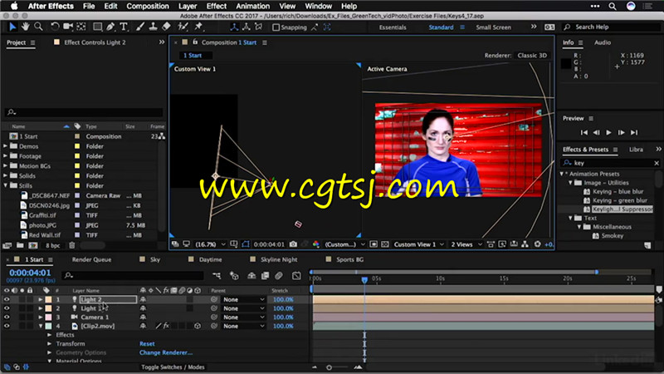This screenshot has width=664, height=374.
Task: Select the Eraser tool
Action: tap(167, 27)
